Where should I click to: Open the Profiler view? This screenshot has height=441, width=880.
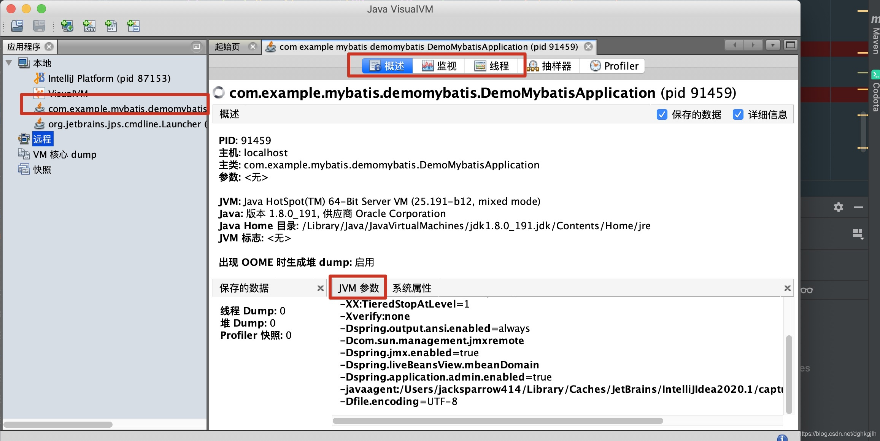pos(614,66)
